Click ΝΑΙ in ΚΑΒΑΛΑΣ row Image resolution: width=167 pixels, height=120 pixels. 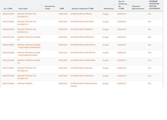[x=150, y=68]
